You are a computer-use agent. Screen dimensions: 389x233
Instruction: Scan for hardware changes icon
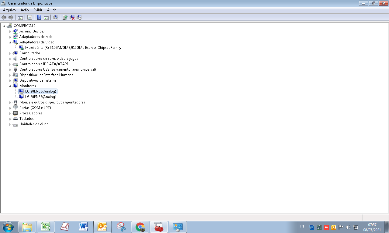pyautogui.click(x=56, y=17)
